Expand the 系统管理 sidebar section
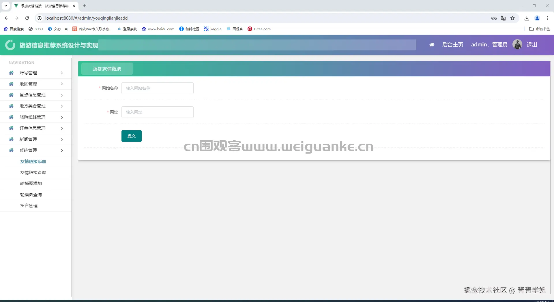The image size is (554, 302). [28, 150]
